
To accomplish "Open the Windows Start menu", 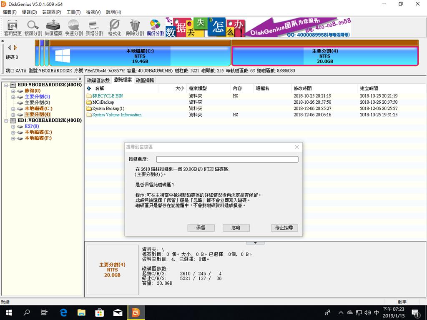I will (x=9, y=312).
